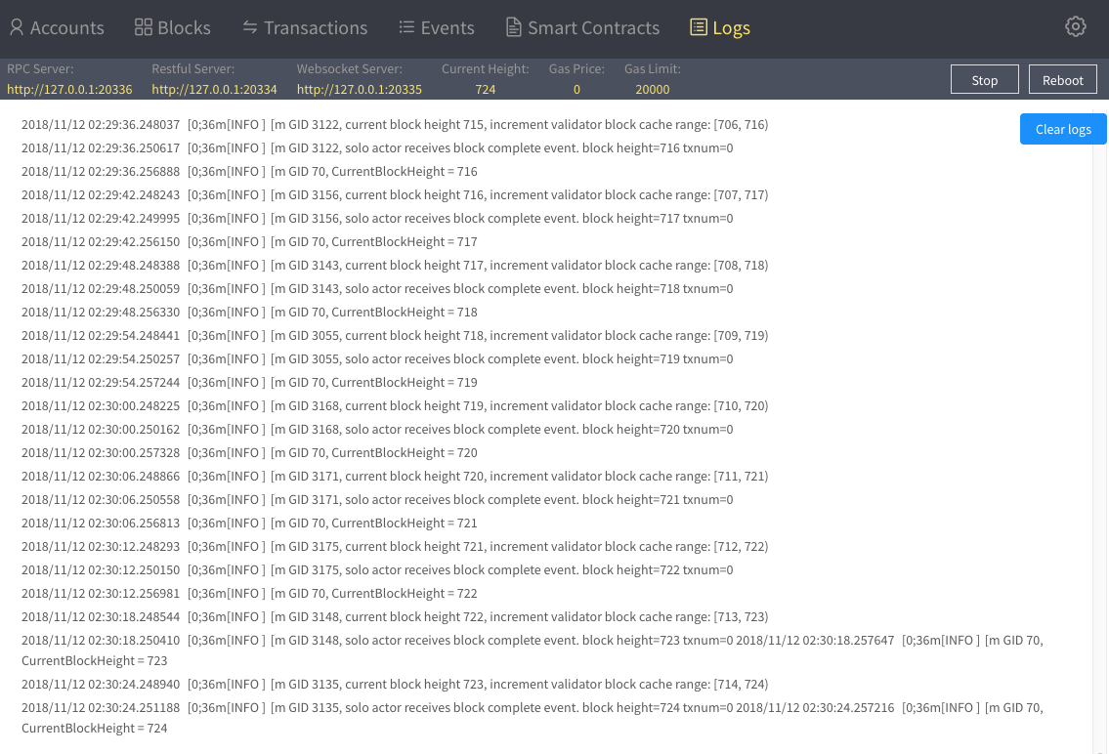The image size is (1109, 754).
Task: Select the Logs tab label
Action: tap(731, 27)
